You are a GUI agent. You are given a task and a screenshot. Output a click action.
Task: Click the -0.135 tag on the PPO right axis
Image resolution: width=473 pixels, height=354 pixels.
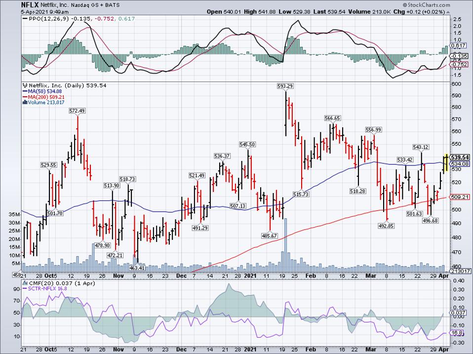pyautogui.click(x=460, y=56)
